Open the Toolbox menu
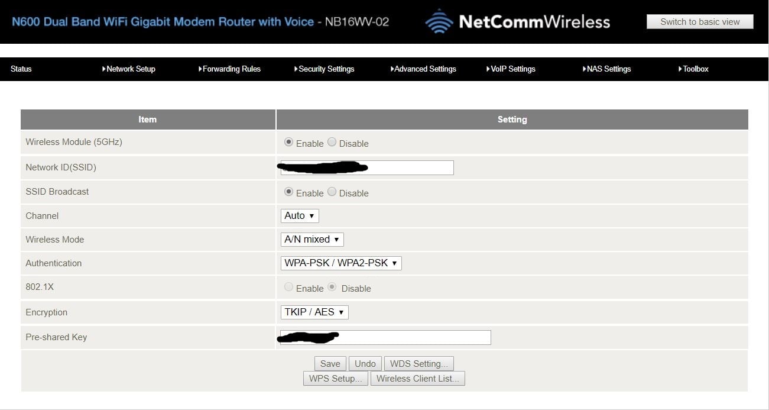This screenshot has height=410, width=769. tap(693, 69)
